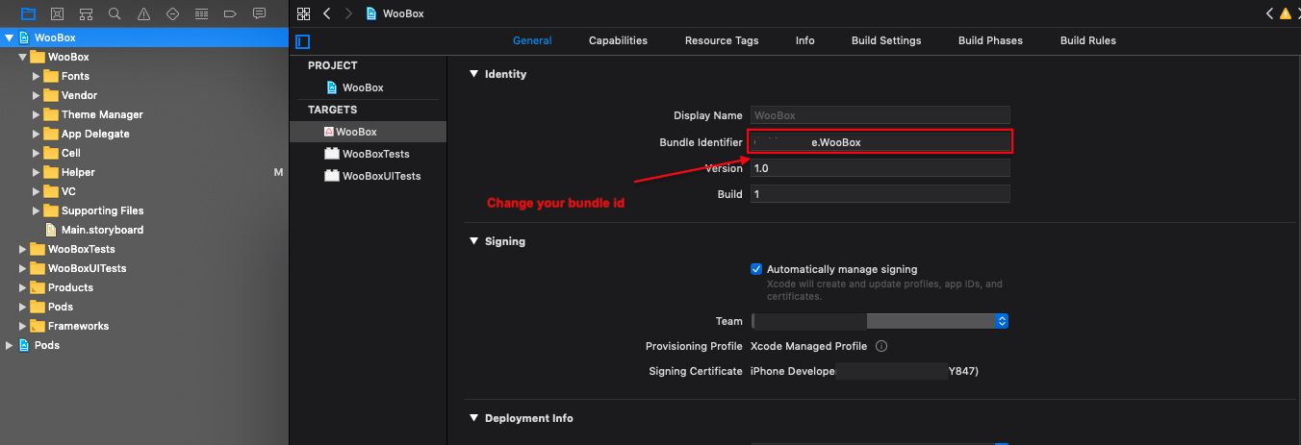
Task: Expand the Fonts folder
Action: point(36,76)
